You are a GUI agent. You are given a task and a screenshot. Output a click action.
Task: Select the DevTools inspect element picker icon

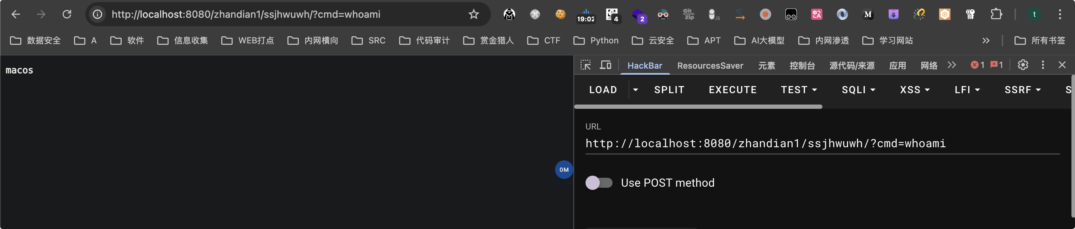586,65
